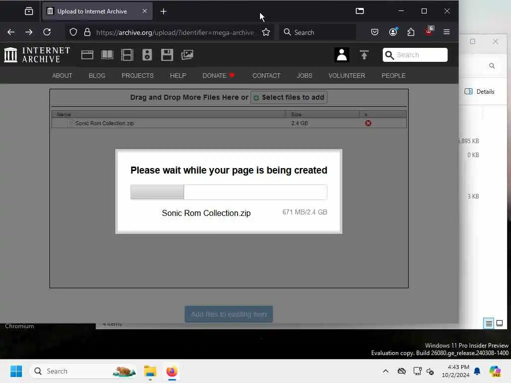Open Copilot preview icon in taskbar
This screenshot has width=511, height=383.
tap(495, 371)
